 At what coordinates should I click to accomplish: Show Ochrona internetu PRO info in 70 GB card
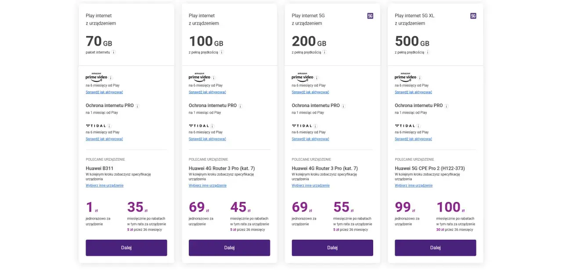(x=137, y=106)
